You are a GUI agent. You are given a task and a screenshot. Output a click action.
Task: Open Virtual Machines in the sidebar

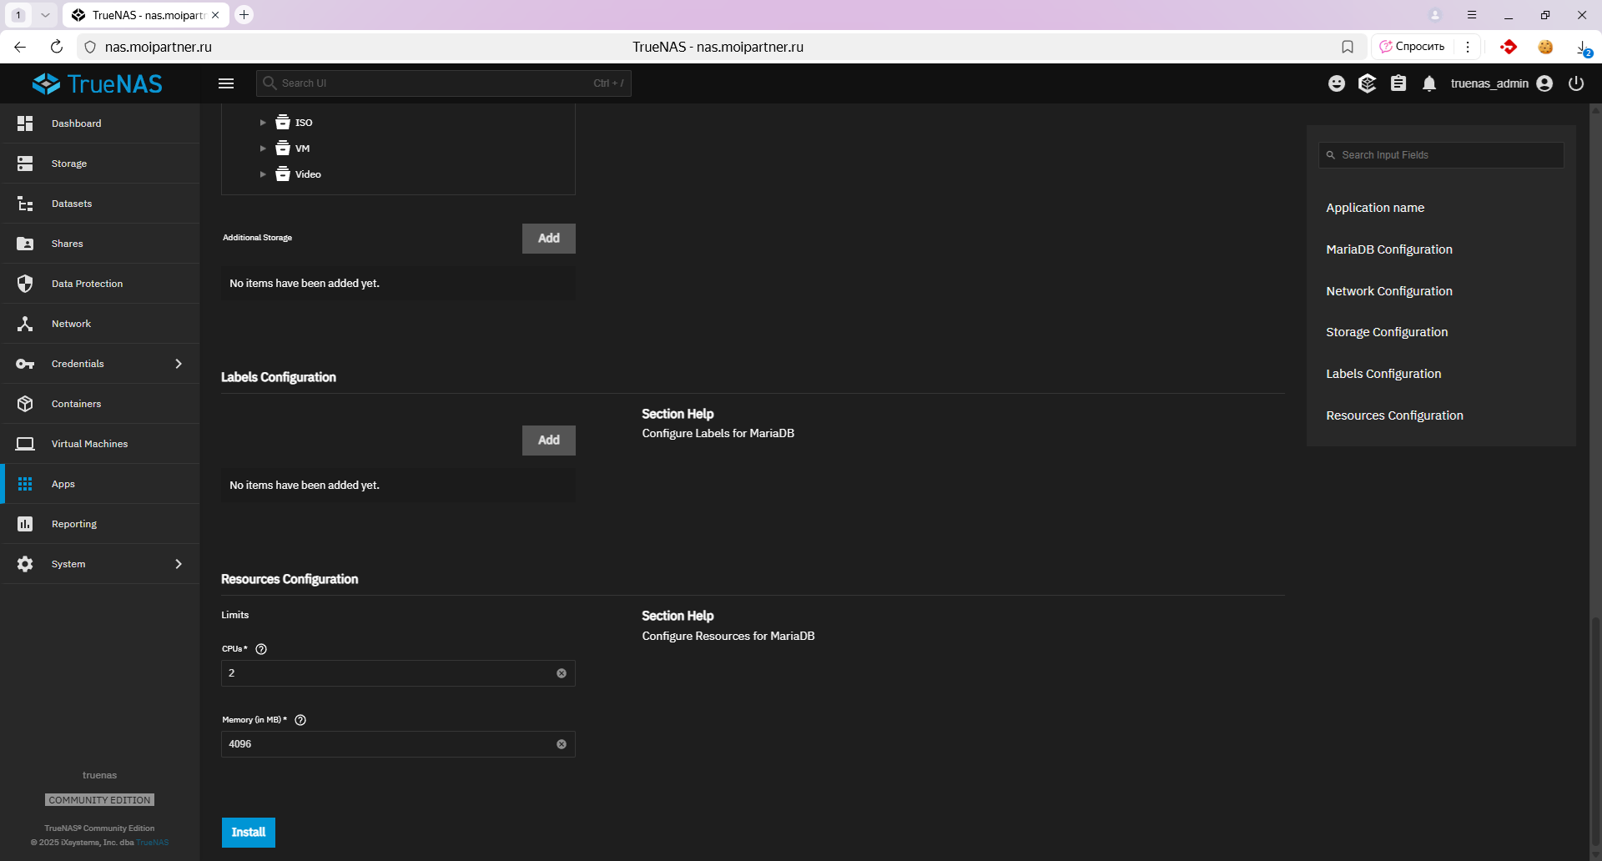(89, 444)
